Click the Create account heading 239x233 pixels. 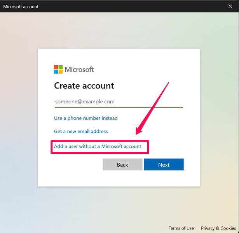pyautogui.click(x=84, y=86)
